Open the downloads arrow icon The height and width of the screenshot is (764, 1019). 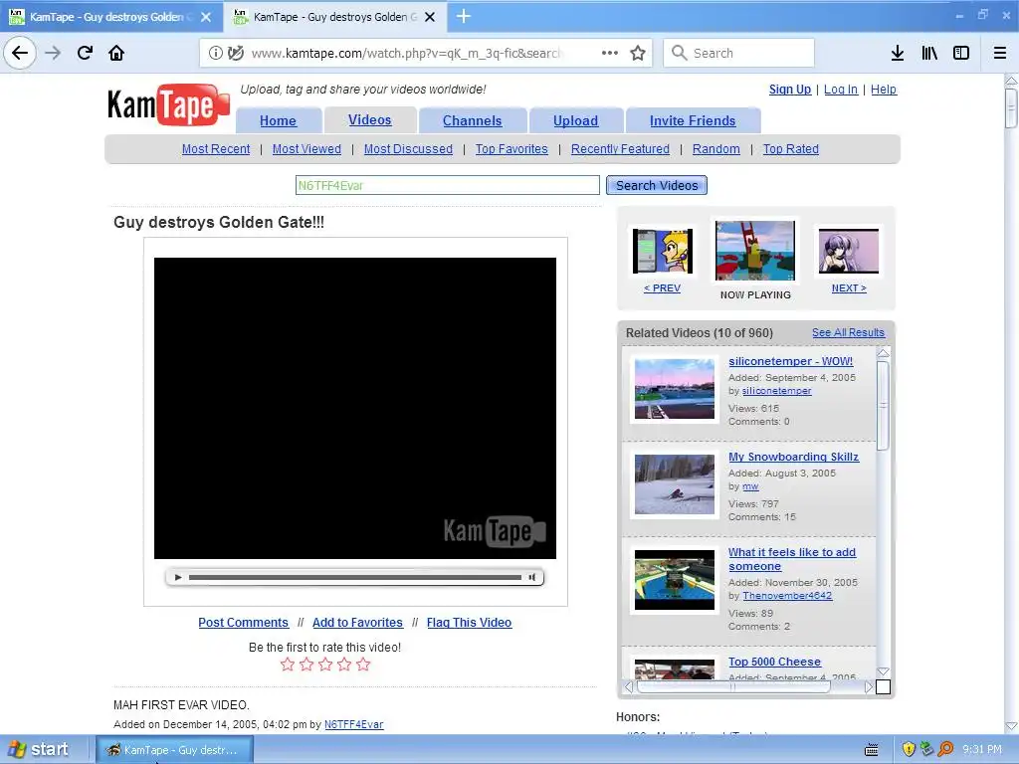(x=898, y=53)
